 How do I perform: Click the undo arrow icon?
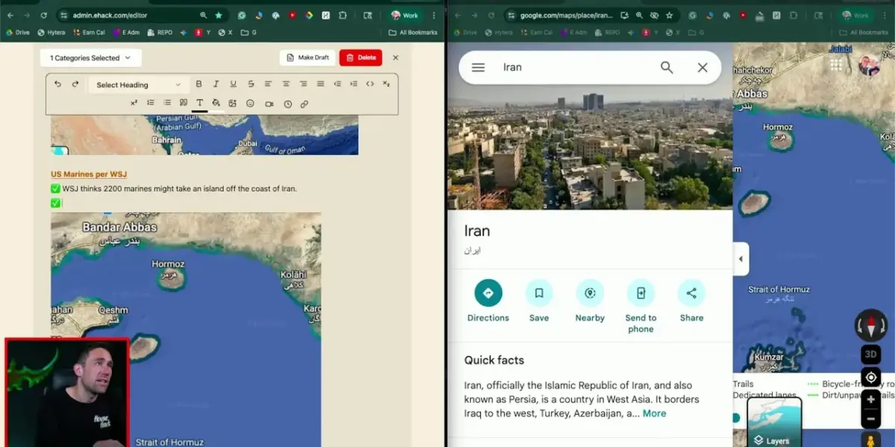[x=57, y=84]
